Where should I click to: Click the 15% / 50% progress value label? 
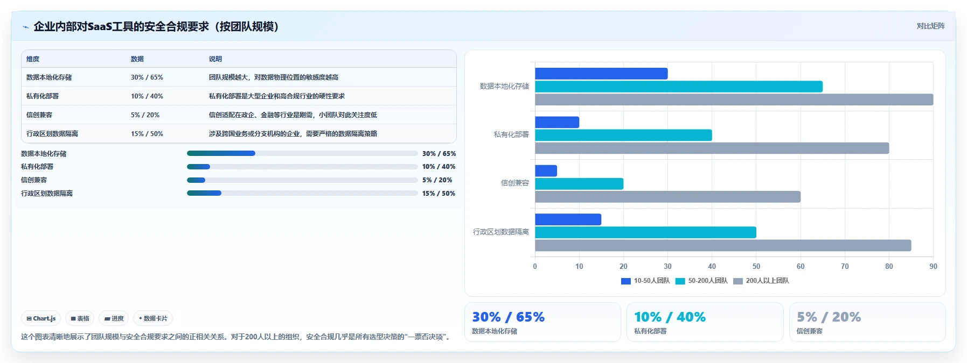[x=439, y=194]
